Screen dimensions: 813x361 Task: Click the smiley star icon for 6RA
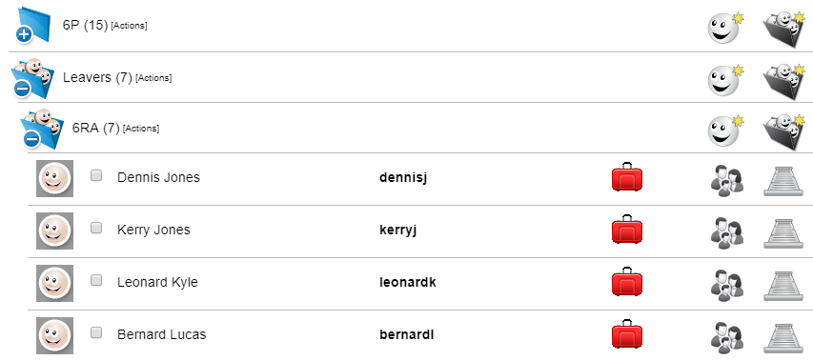tap(725, 130)
